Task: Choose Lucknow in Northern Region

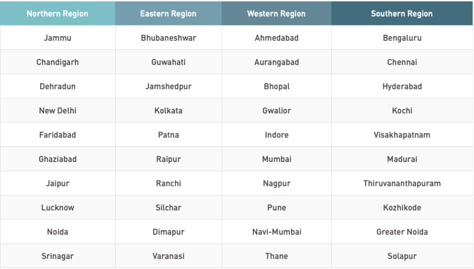Action: (57, 207)
